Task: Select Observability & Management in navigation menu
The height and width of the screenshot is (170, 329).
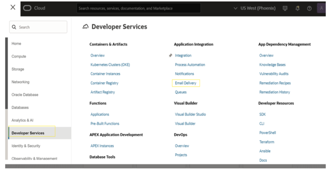Action: 34,158
